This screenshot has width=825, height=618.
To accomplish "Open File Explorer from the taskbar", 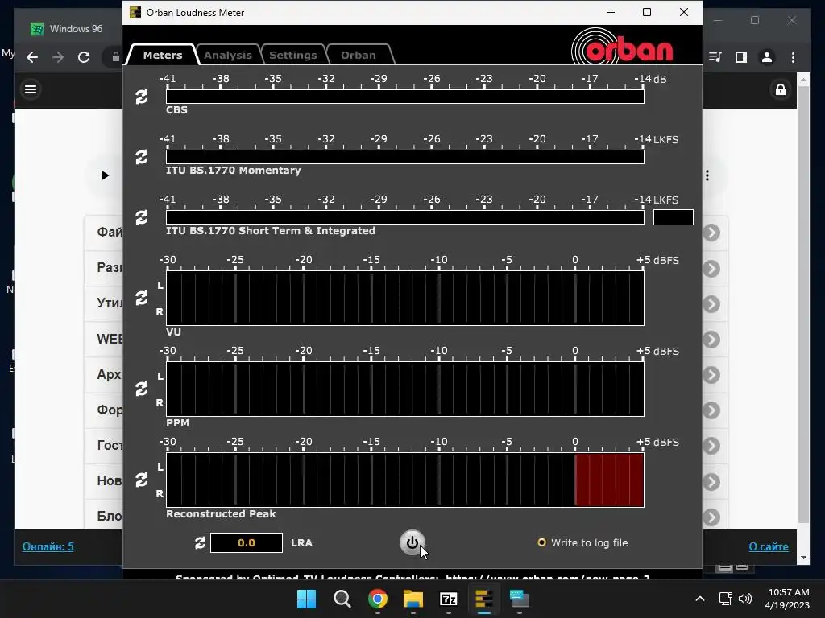I will click(x=413, y=599).
